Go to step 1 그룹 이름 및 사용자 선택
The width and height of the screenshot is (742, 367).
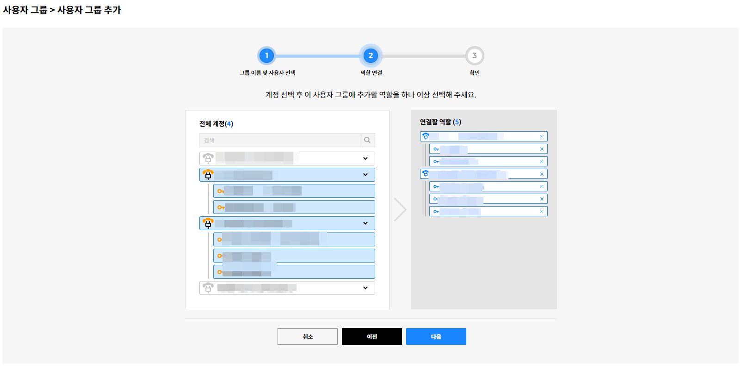[266, 56]
